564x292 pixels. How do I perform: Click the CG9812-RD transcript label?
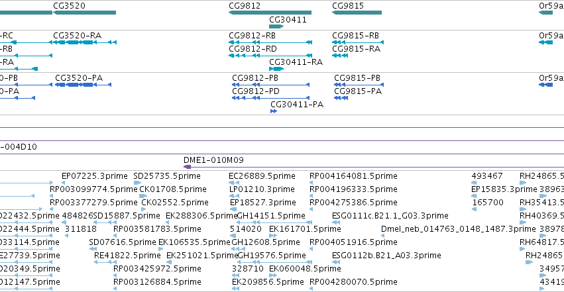253,49
